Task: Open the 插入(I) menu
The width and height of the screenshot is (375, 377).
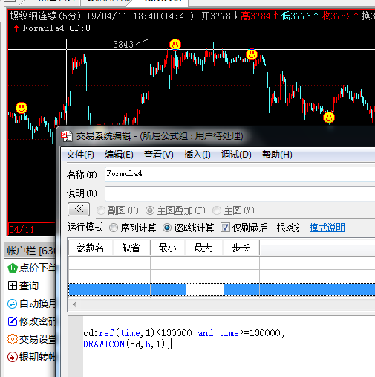Action: (198, 155)
